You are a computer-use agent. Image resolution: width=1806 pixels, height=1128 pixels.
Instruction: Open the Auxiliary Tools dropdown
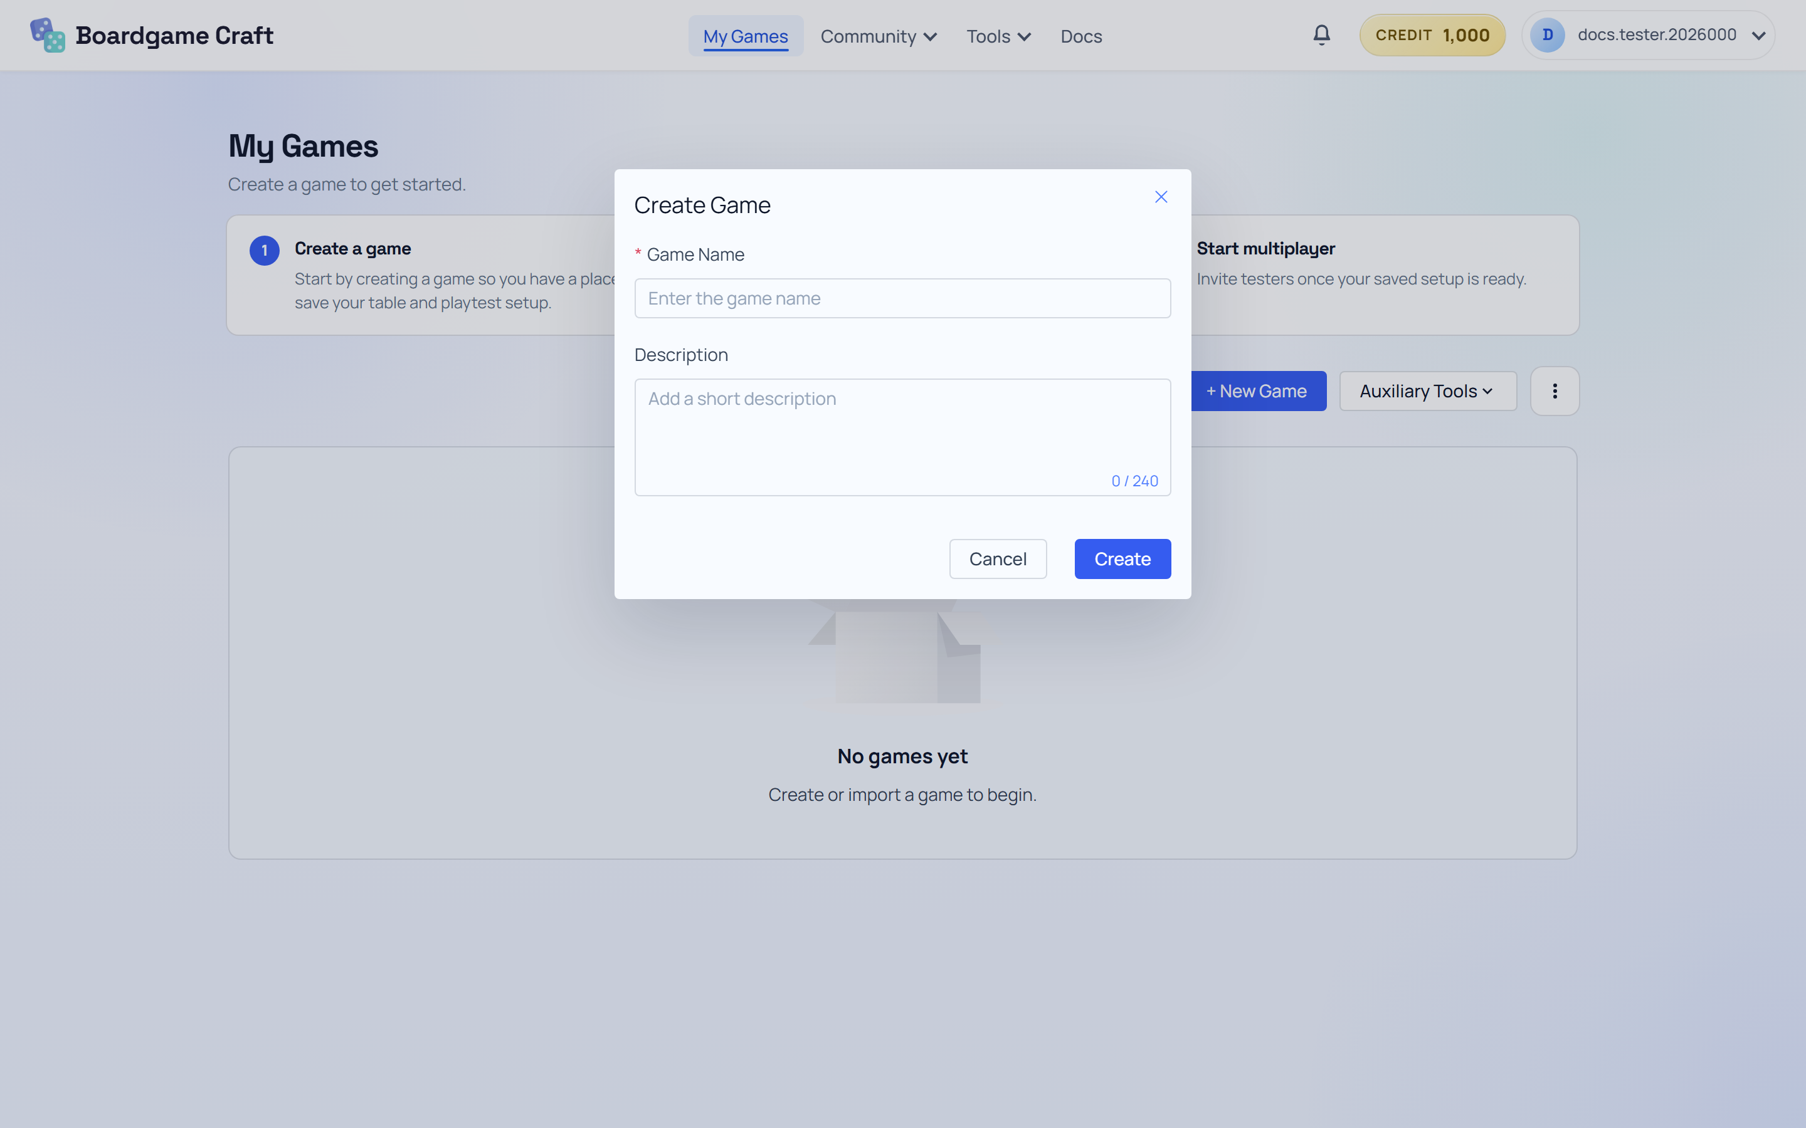(1428, 391)
